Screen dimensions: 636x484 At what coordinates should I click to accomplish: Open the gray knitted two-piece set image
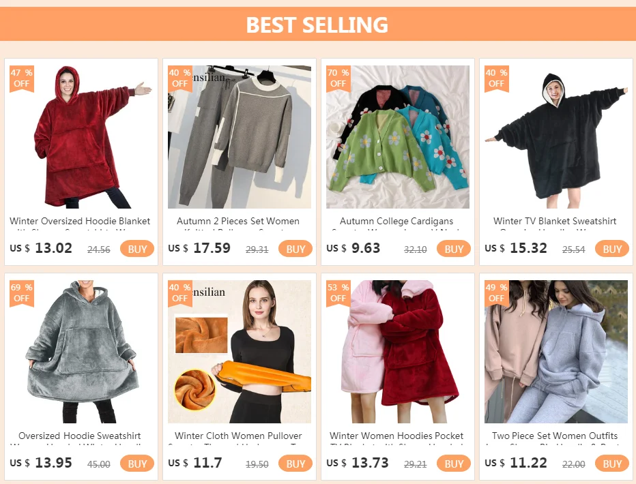240,137
